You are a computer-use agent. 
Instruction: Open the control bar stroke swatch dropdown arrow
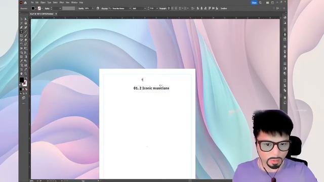tap(42, 9)
